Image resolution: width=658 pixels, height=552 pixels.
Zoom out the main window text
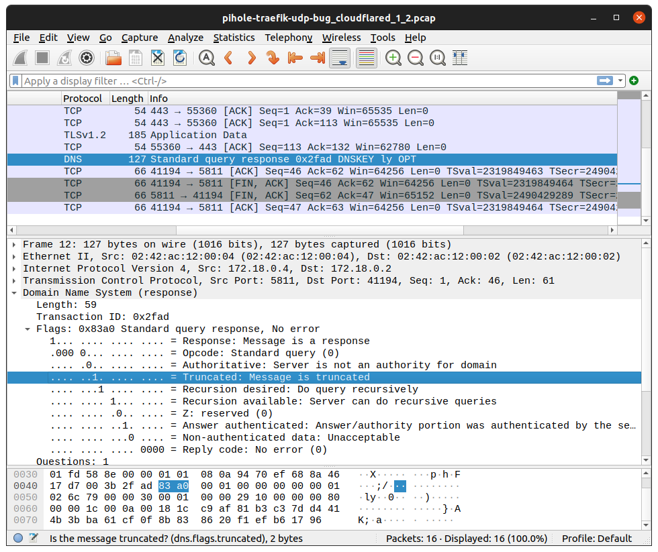point(416,58)
